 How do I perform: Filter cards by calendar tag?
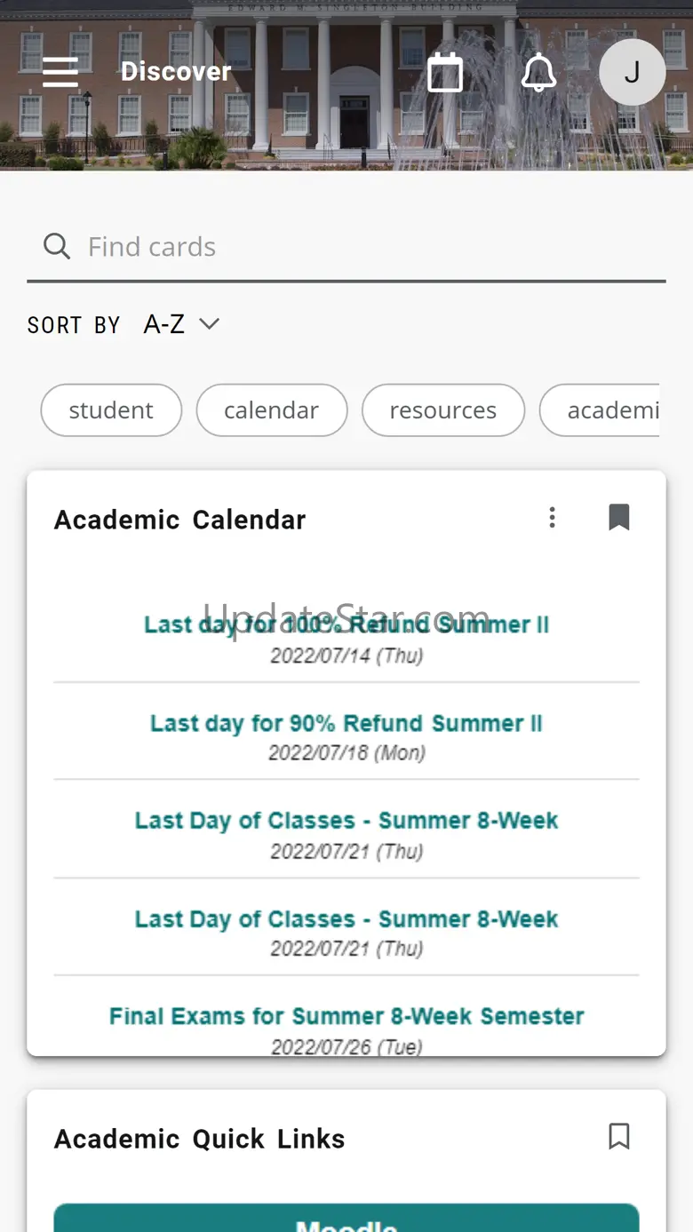coord(271,410)
